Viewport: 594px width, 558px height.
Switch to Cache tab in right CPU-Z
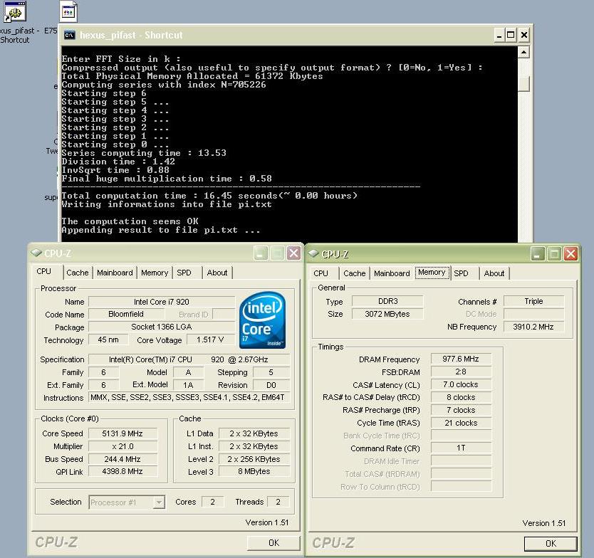click(x=355, y=273)
